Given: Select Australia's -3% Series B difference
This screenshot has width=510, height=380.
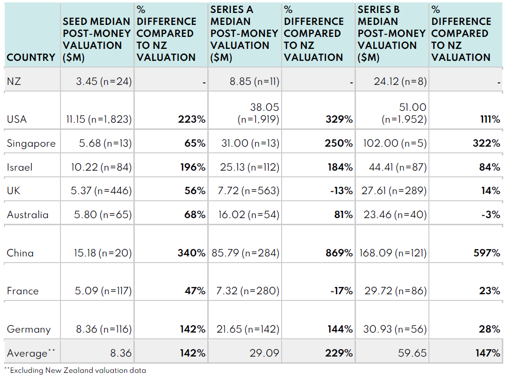Looking at the screenshot, I should tap(490, 215).
